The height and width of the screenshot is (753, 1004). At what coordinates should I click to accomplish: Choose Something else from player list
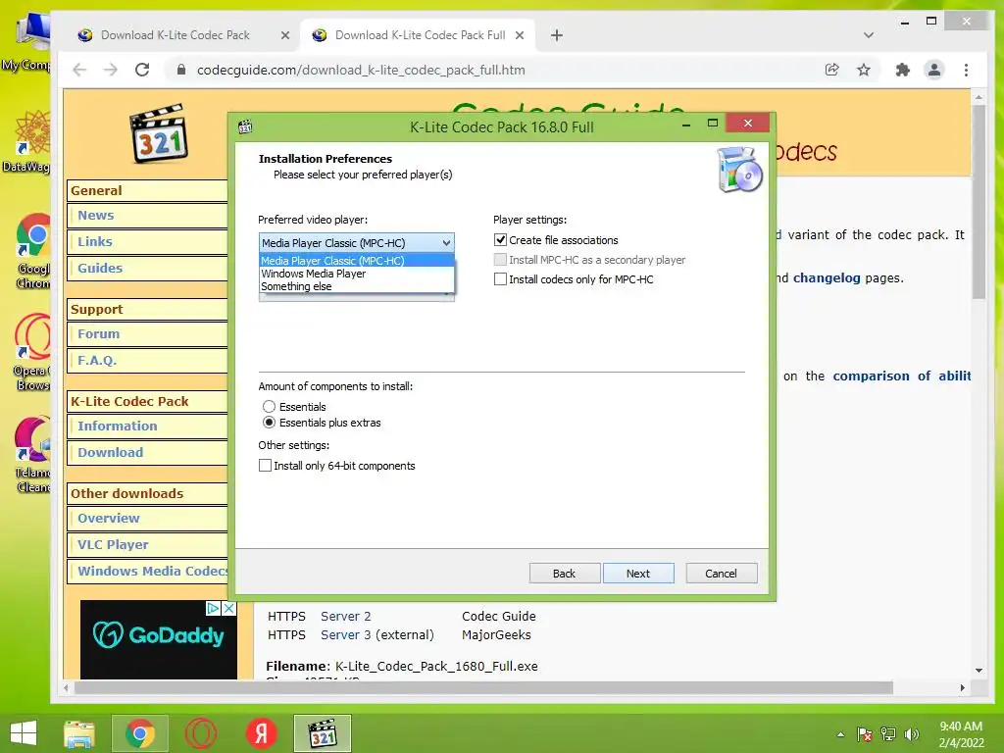pyautogui.click(x=357, y=286)
